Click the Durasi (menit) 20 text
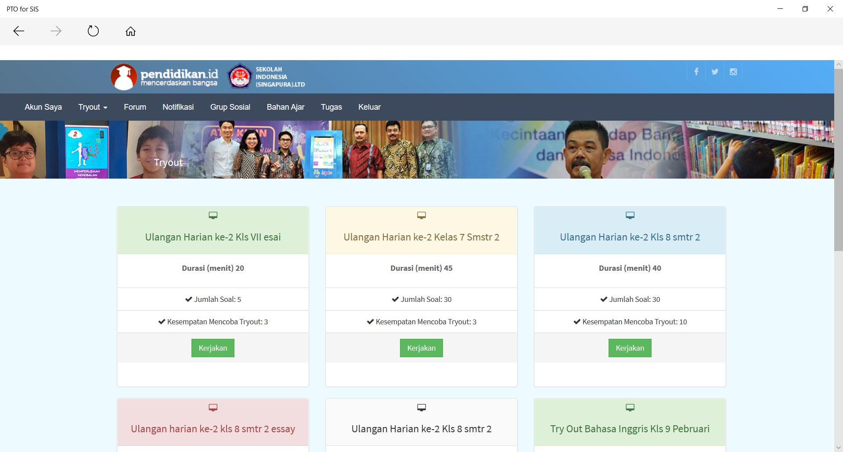 point(213,268)
